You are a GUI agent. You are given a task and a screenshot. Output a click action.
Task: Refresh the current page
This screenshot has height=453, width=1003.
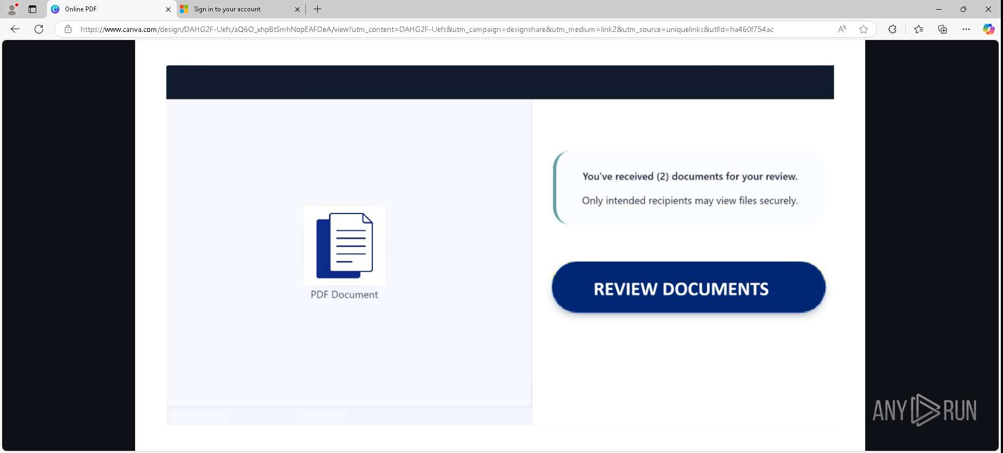[x=39, y=29]
